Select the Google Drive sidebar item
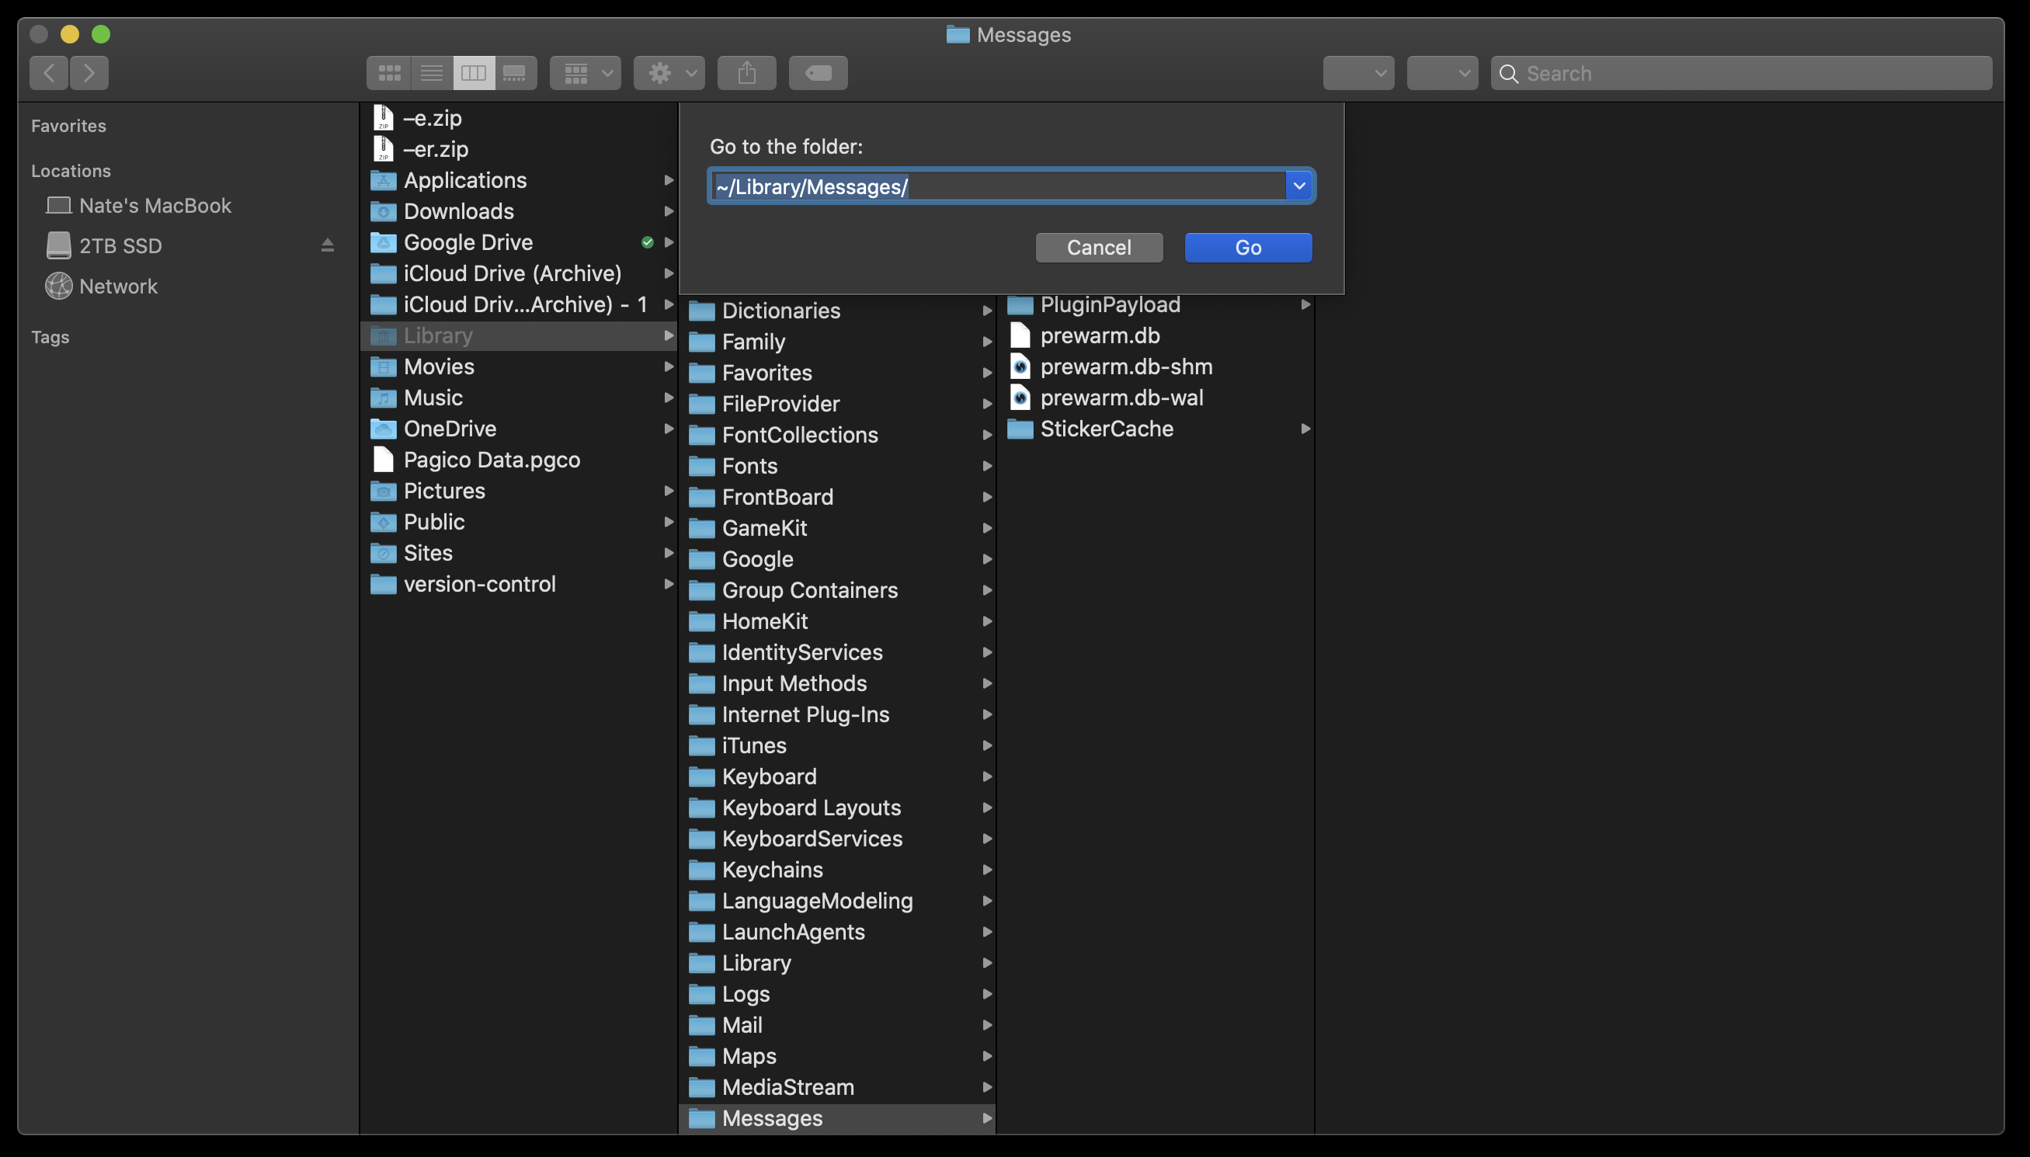 pos(467,242)
